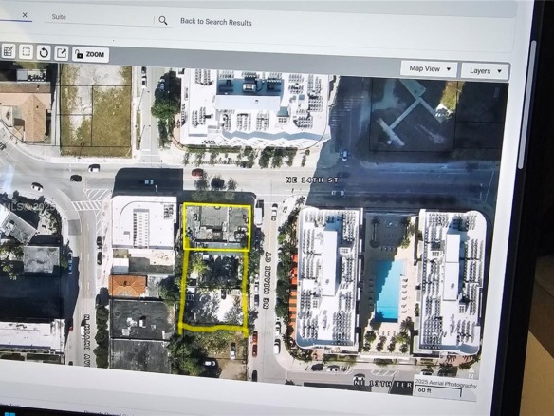Click the NE 13TH TER street label
This screenshot has height=416, width=554.
click(x=382, y=383)
